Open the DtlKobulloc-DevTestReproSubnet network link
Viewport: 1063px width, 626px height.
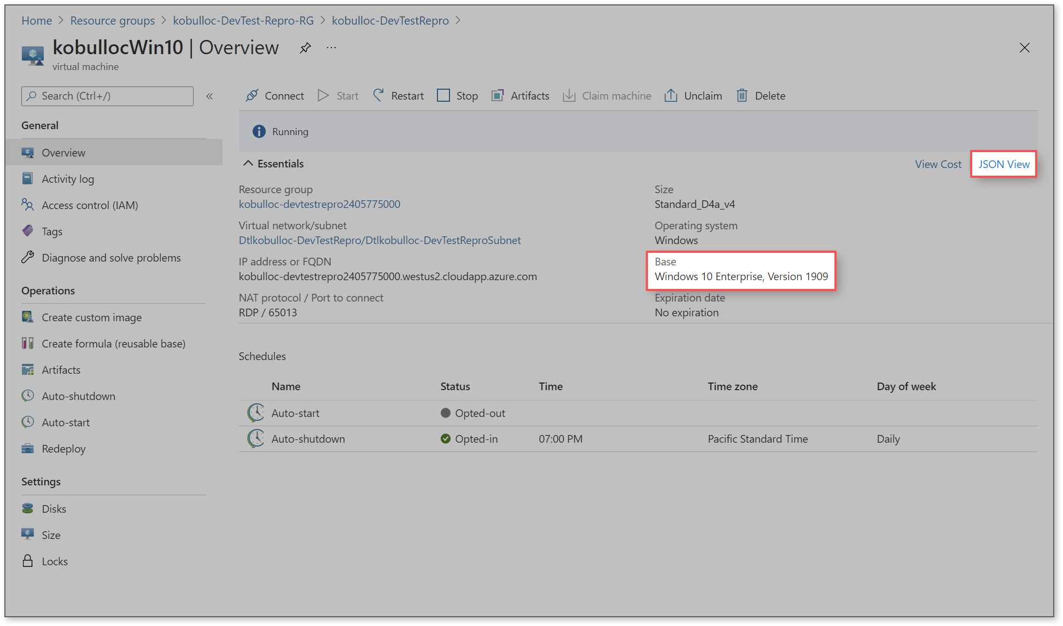pyautogui.click(x=379, y=240)
